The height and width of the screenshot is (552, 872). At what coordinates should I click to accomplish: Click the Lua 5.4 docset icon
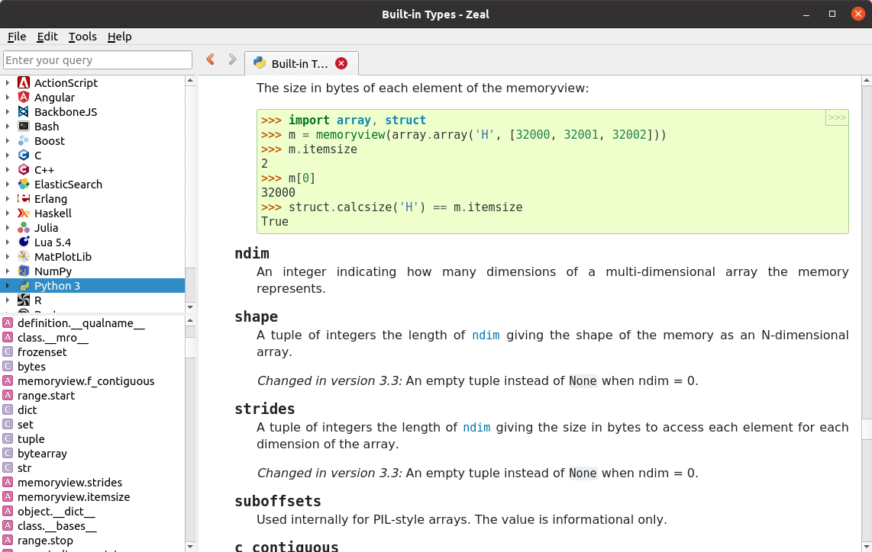click(24, 242)
